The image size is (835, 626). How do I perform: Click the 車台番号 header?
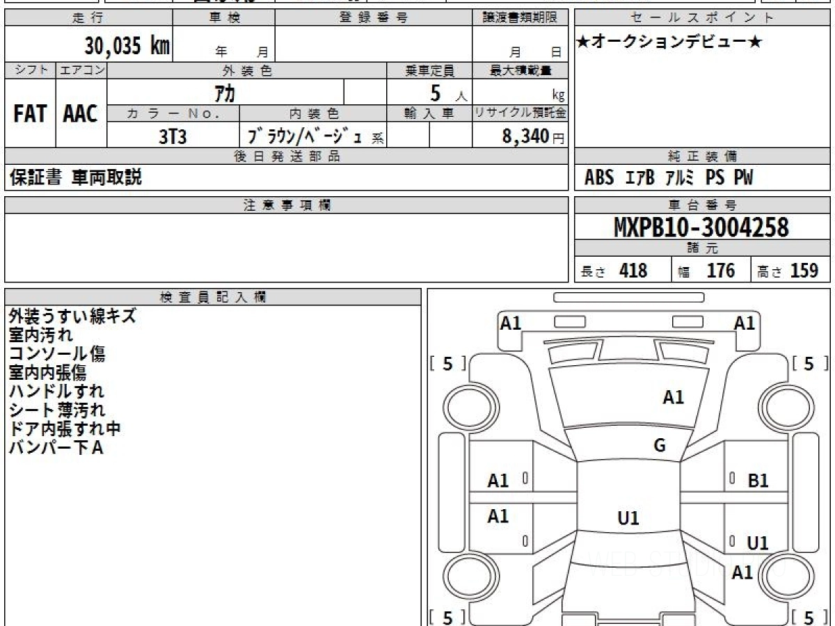pos(703,205)
